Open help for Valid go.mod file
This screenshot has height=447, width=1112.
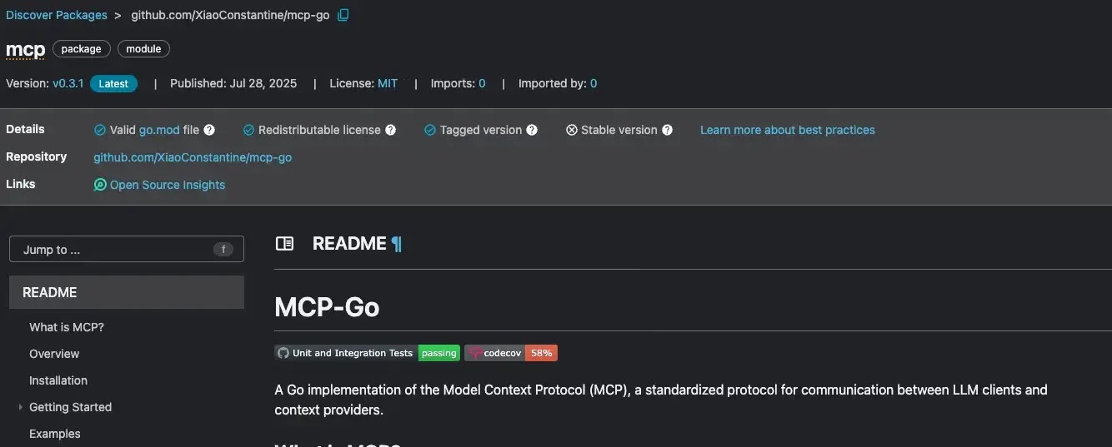[x=209, y=130]
